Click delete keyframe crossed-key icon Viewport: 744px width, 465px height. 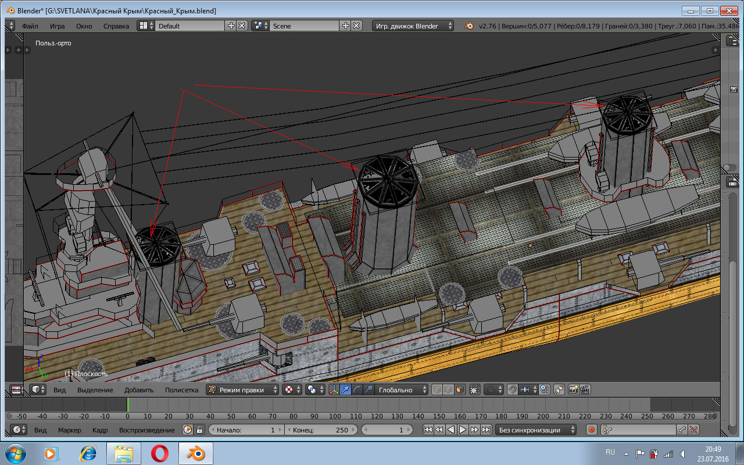pos(694,430)
